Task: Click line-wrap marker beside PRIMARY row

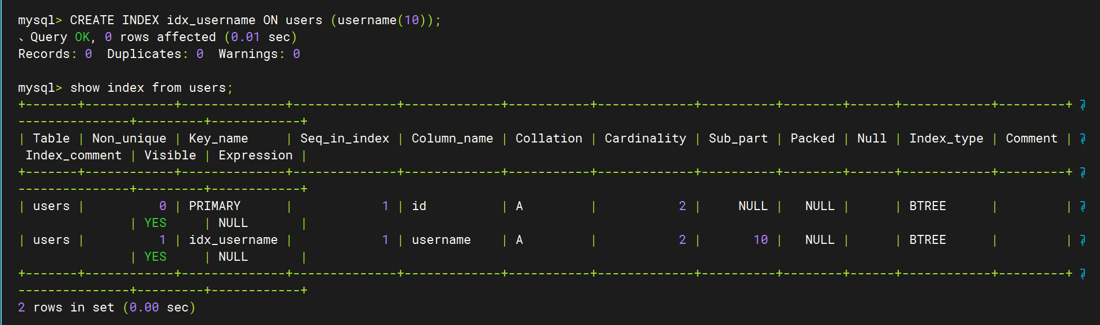Action: [1083, 206]
